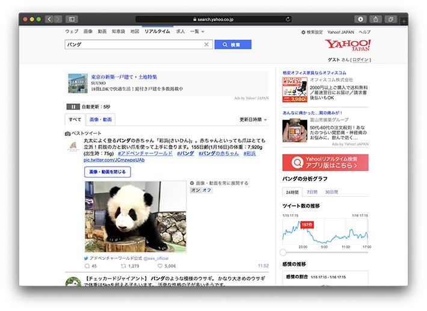Switch to the 動画 search tab

[102, 32]
